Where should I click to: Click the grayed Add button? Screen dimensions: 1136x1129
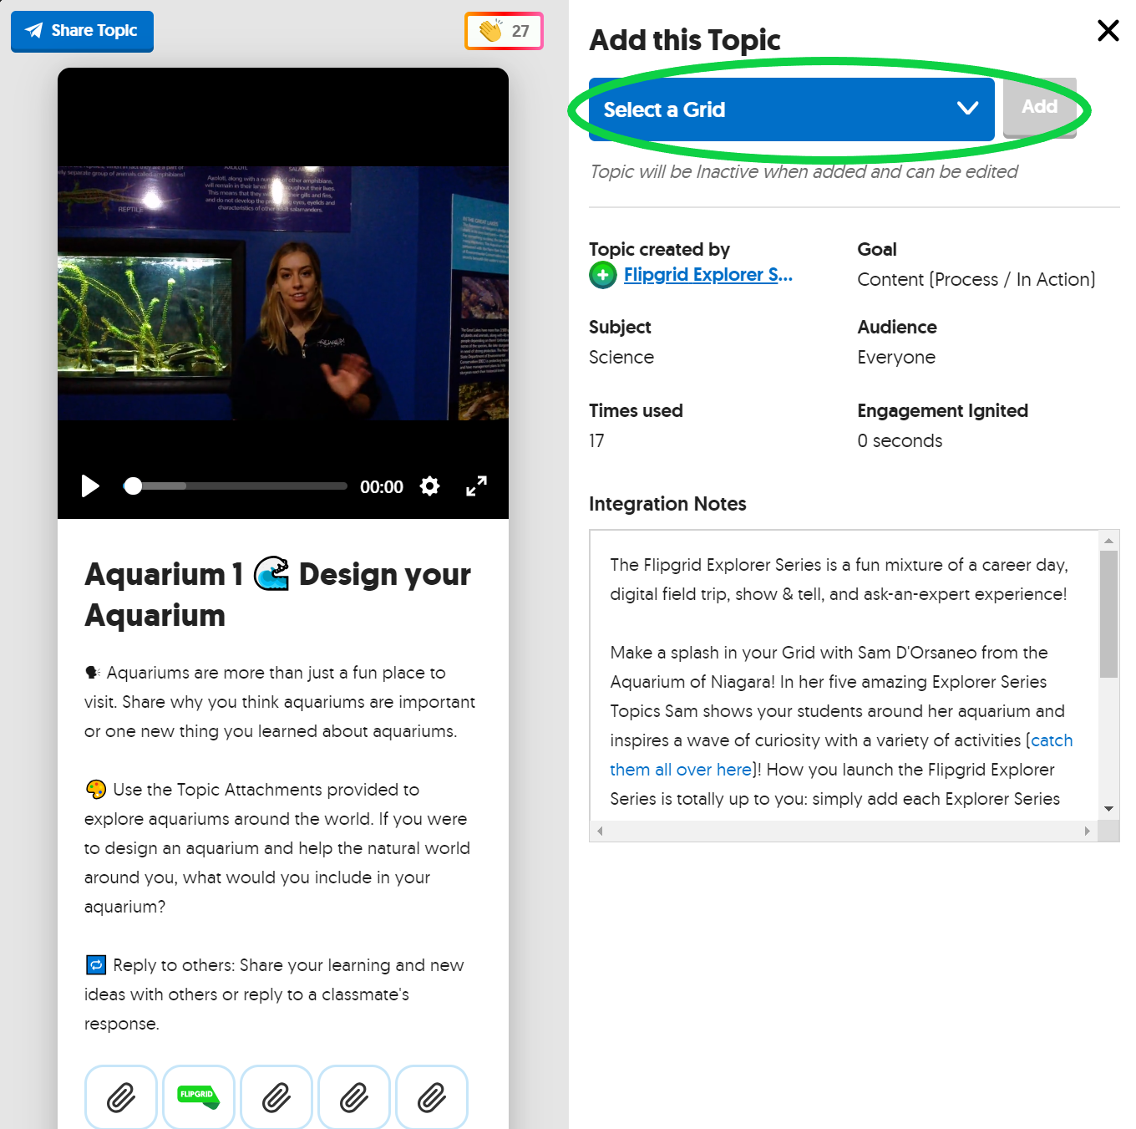pos(1039,107)
